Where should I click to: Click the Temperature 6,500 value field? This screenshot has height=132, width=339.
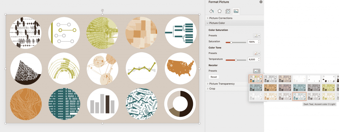[253, 60]
